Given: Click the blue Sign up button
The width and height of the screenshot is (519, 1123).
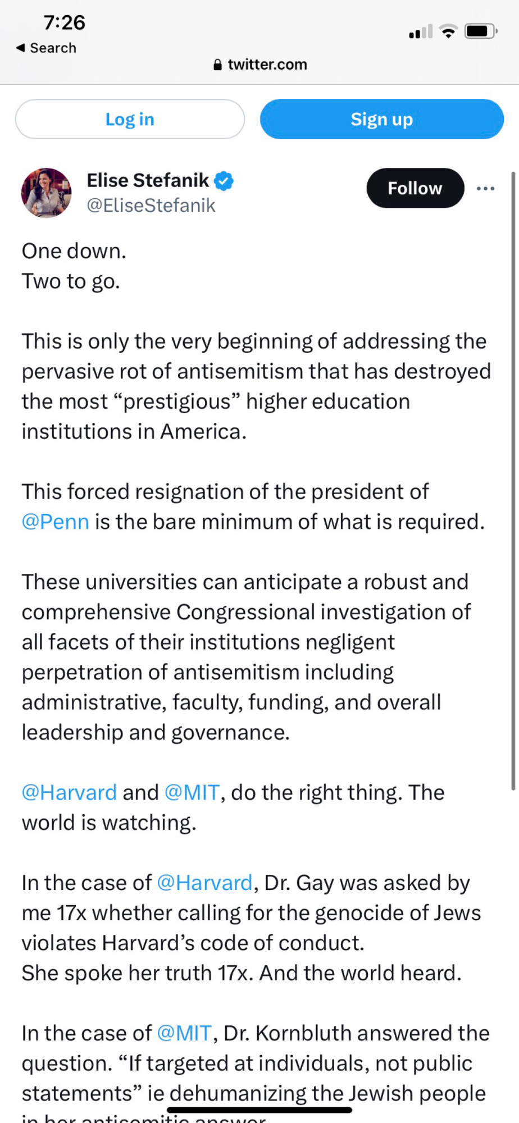Looking at the screenshot, I should (382, 119).
